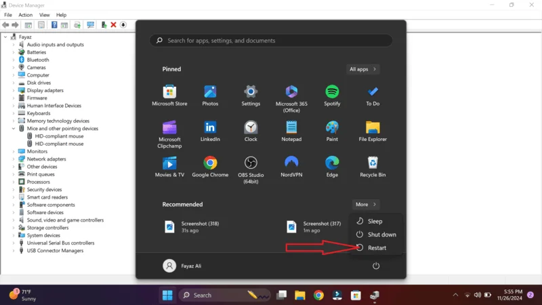The image size is (542, 305).
Task: Open the weather widget showing 71°F Sunny
Action: 22,296
